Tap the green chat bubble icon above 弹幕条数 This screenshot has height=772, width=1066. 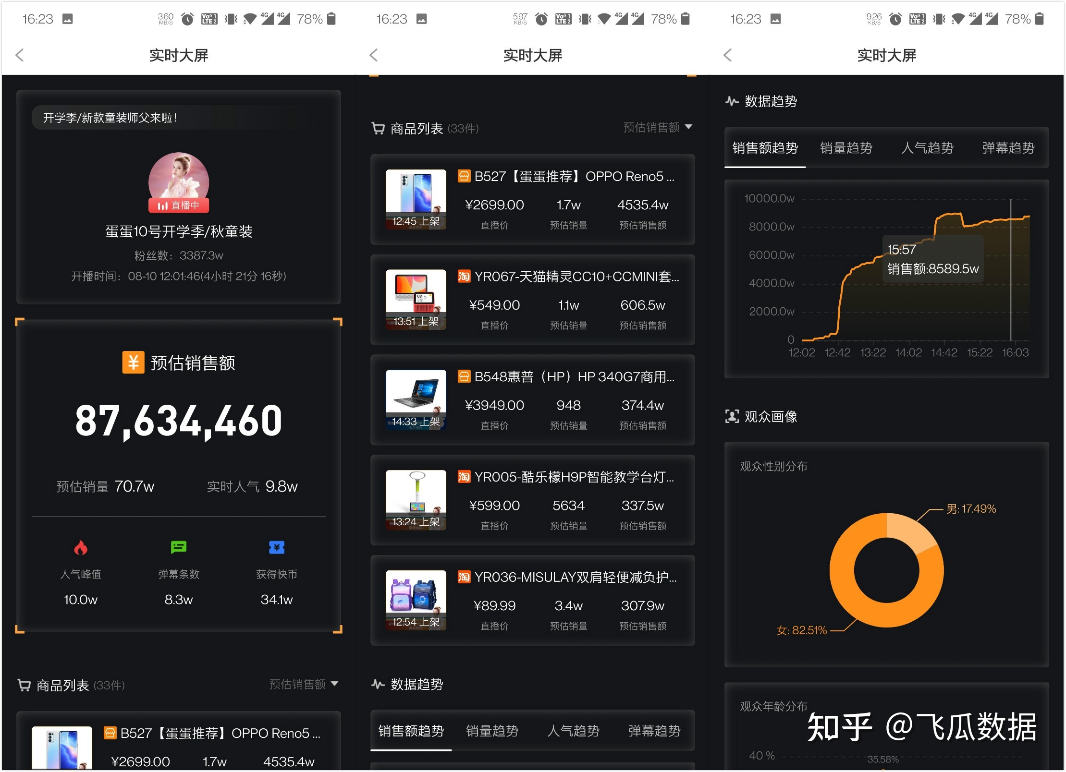[x=179, y=547]
